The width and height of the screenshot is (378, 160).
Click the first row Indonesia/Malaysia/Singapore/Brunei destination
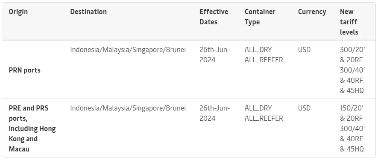click(x=128, y=49)
